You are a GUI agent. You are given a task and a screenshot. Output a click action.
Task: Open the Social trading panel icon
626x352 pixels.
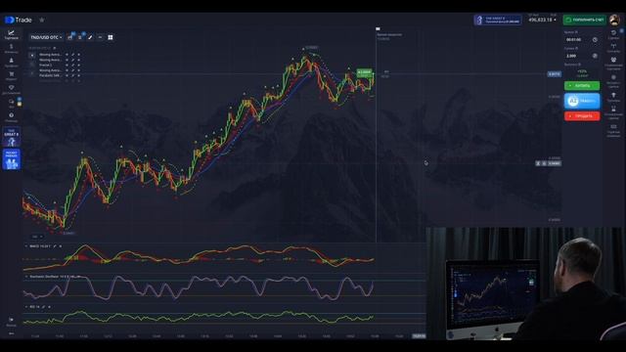613,63
